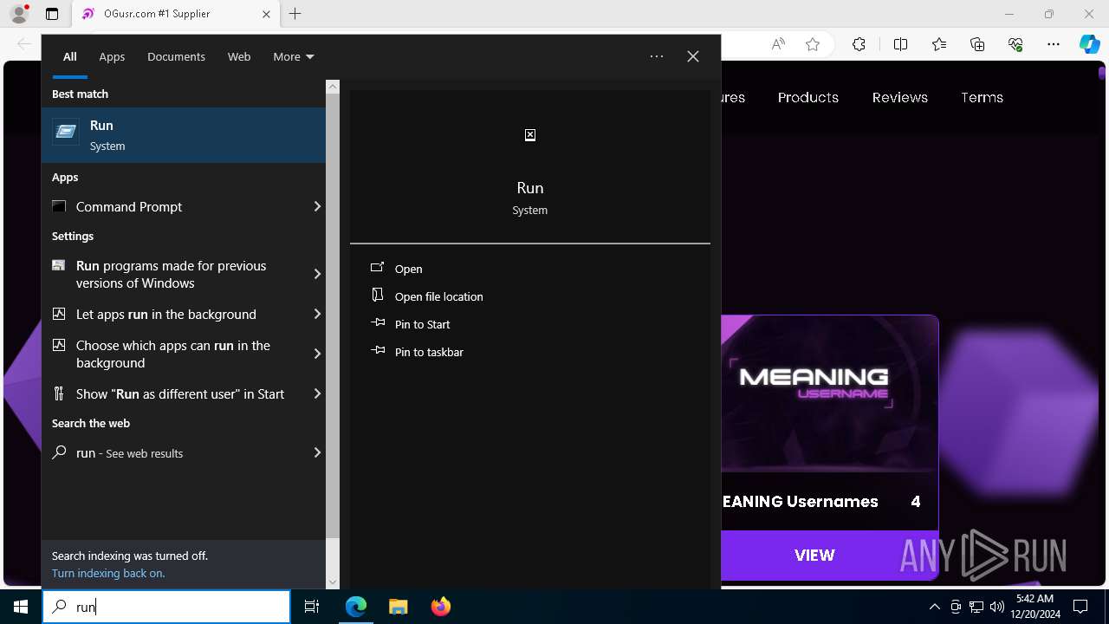
Task: Choose Open file location option
Action: [439, 296]
